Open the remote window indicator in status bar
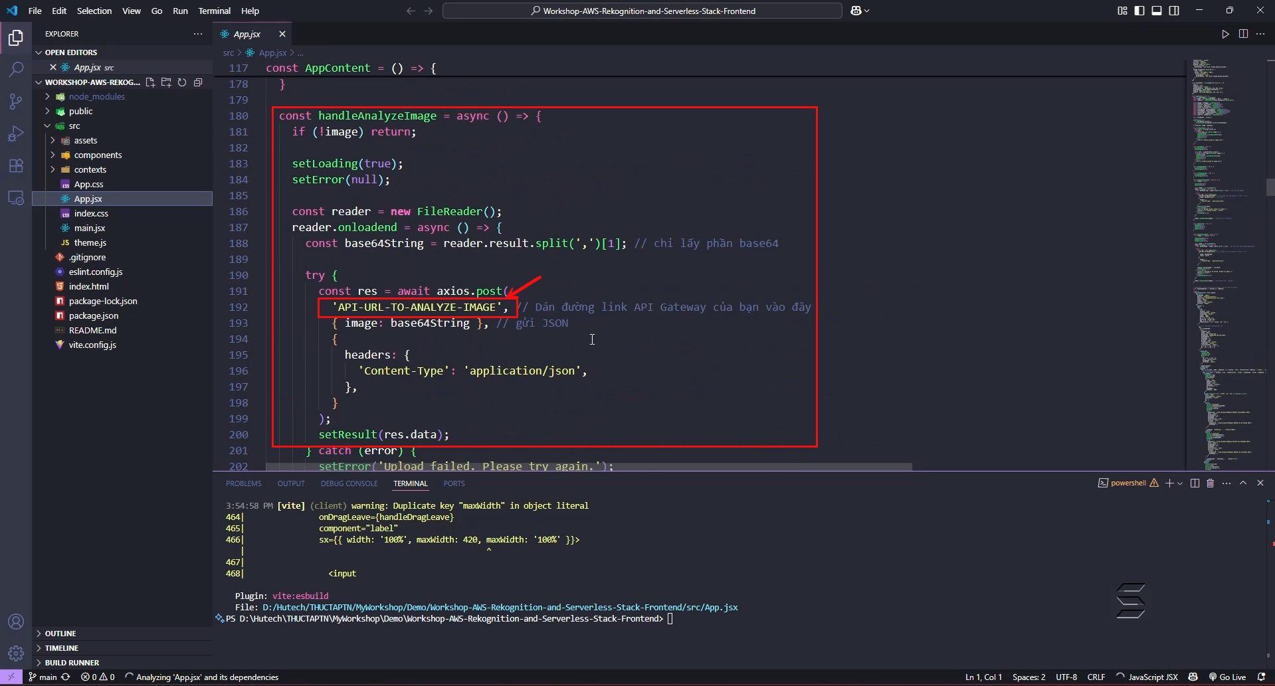1275x686 pixels. (x=11, y=677)
